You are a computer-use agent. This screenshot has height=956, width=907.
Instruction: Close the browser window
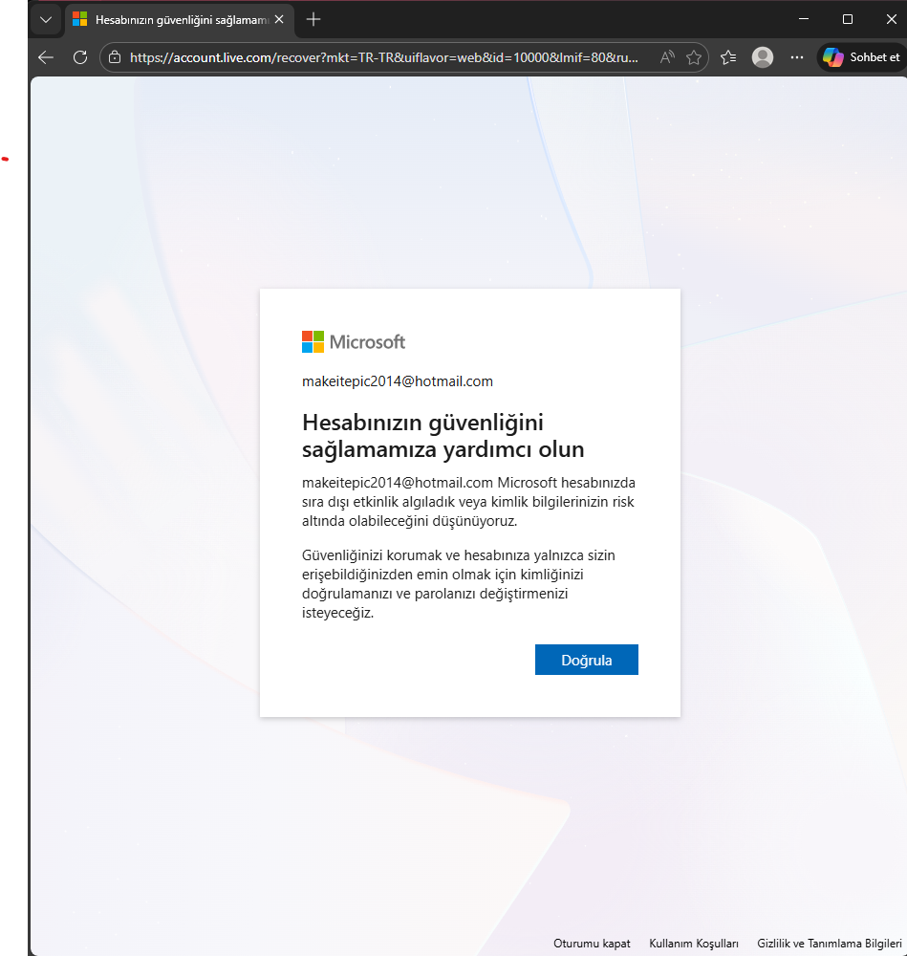pos(891,19)
